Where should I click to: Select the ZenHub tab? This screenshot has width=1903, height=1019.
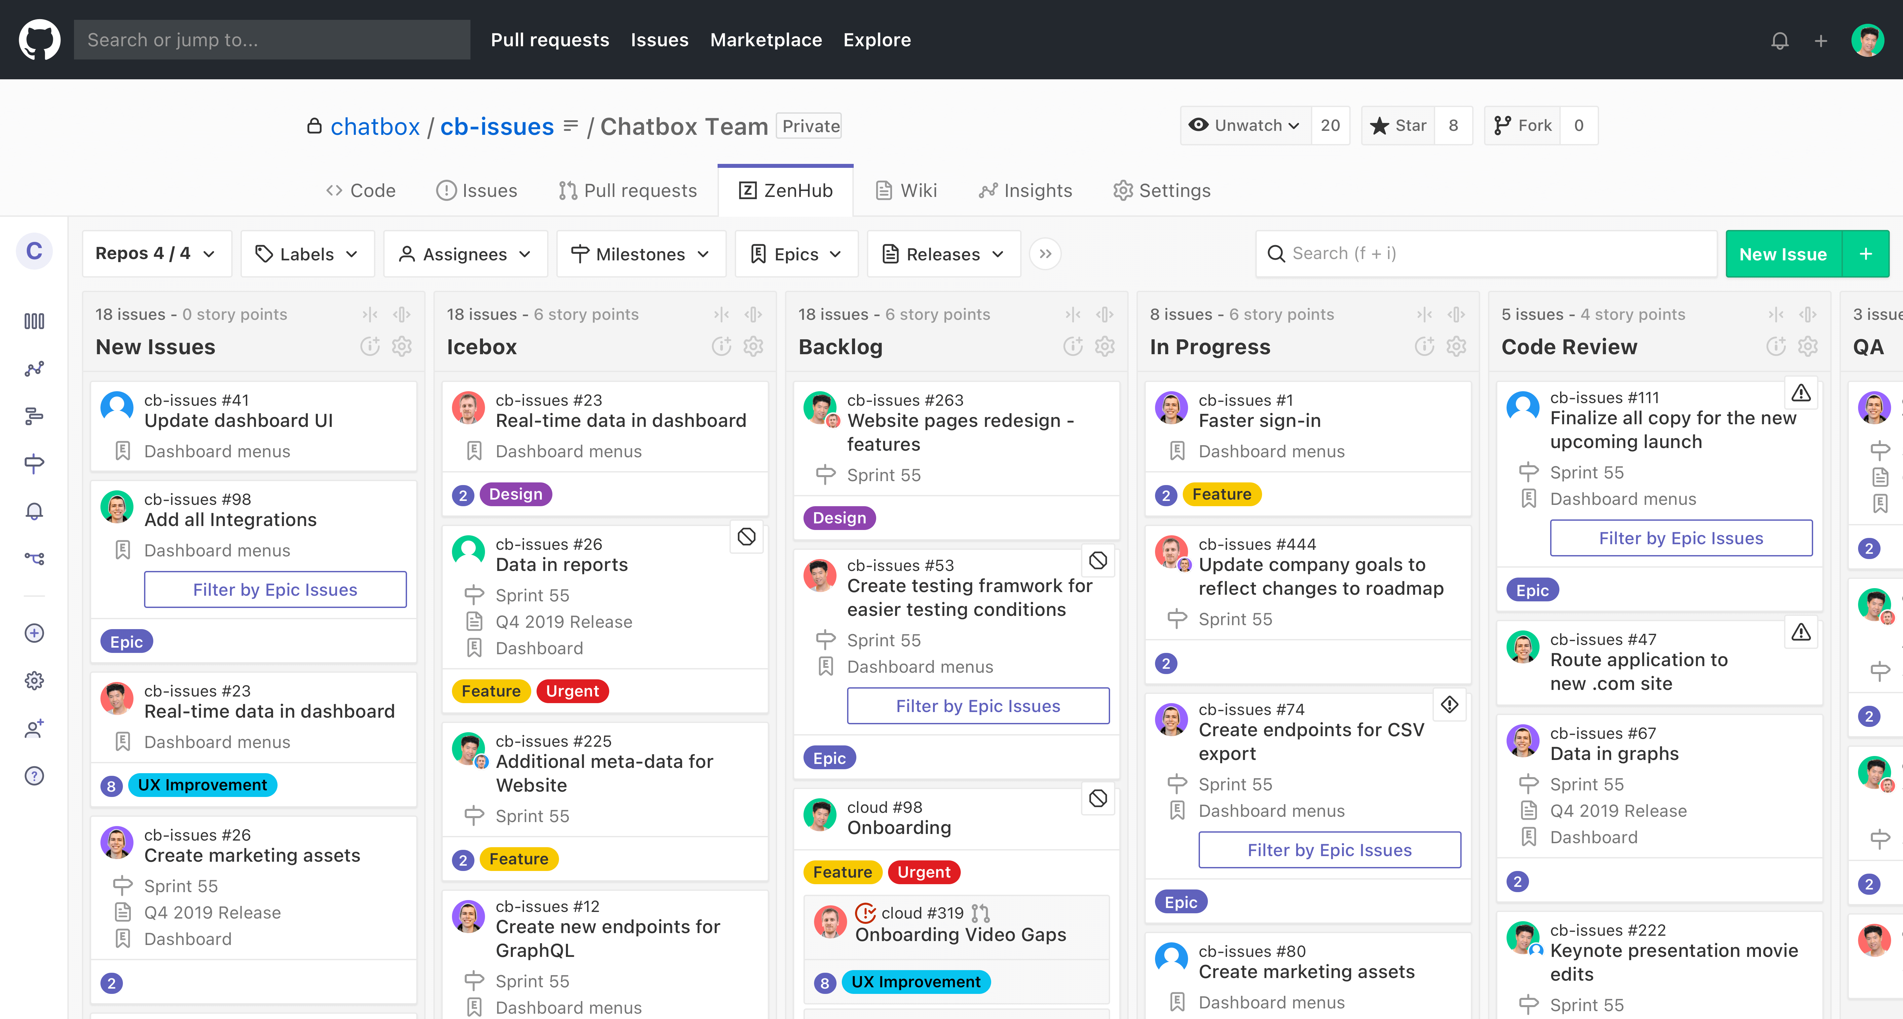click(x=786, y=191)
